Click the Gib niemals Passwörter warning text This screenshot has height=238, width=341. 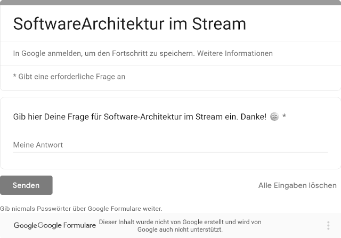click(x=81, y=208)
